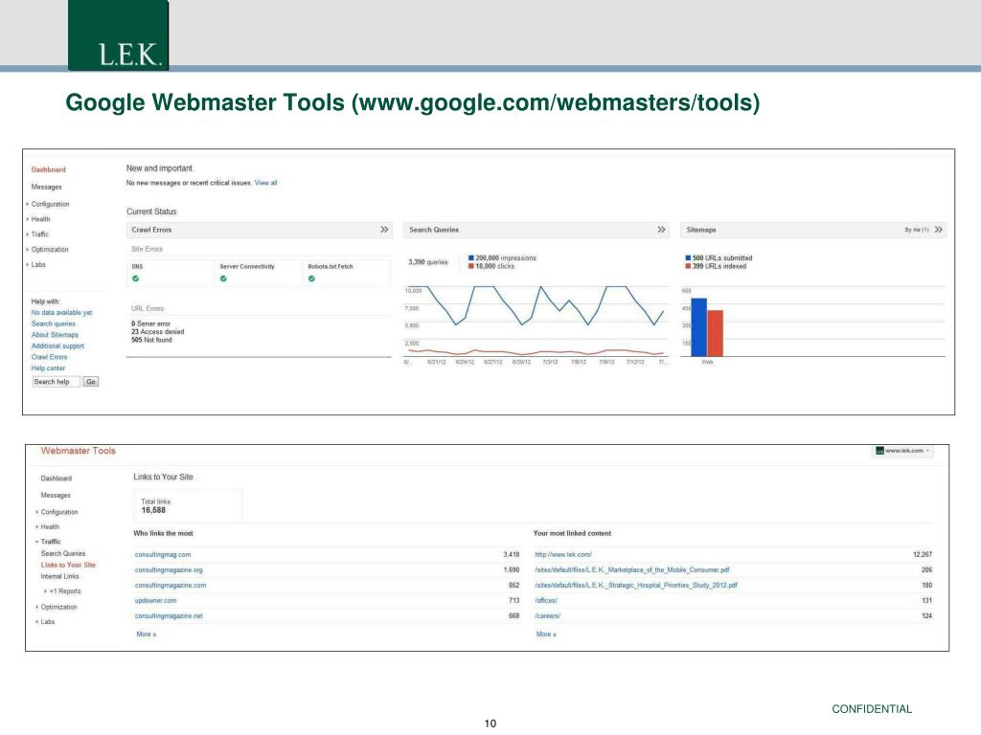Viewport: 981px width, 735px height.
Task: Open the Search Queries double-chevron icon
Action: tap(661, 230)
